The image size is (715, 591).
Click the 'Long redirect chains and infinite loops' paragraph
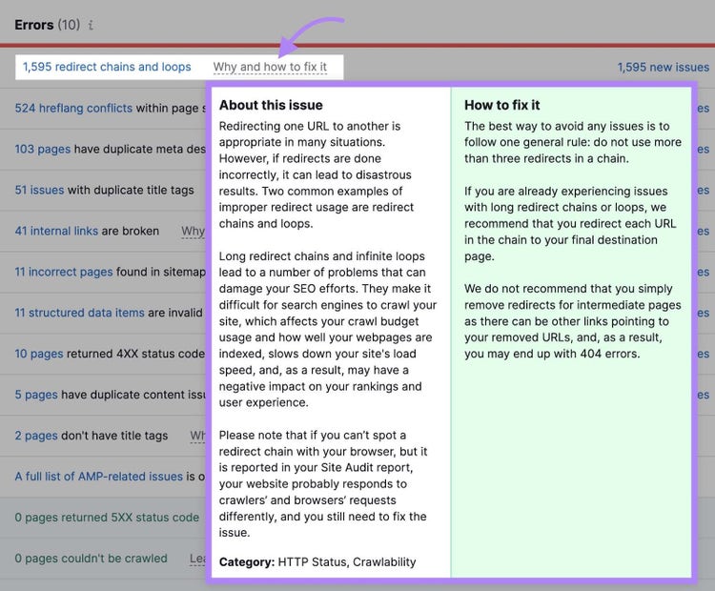pos(328,329)
